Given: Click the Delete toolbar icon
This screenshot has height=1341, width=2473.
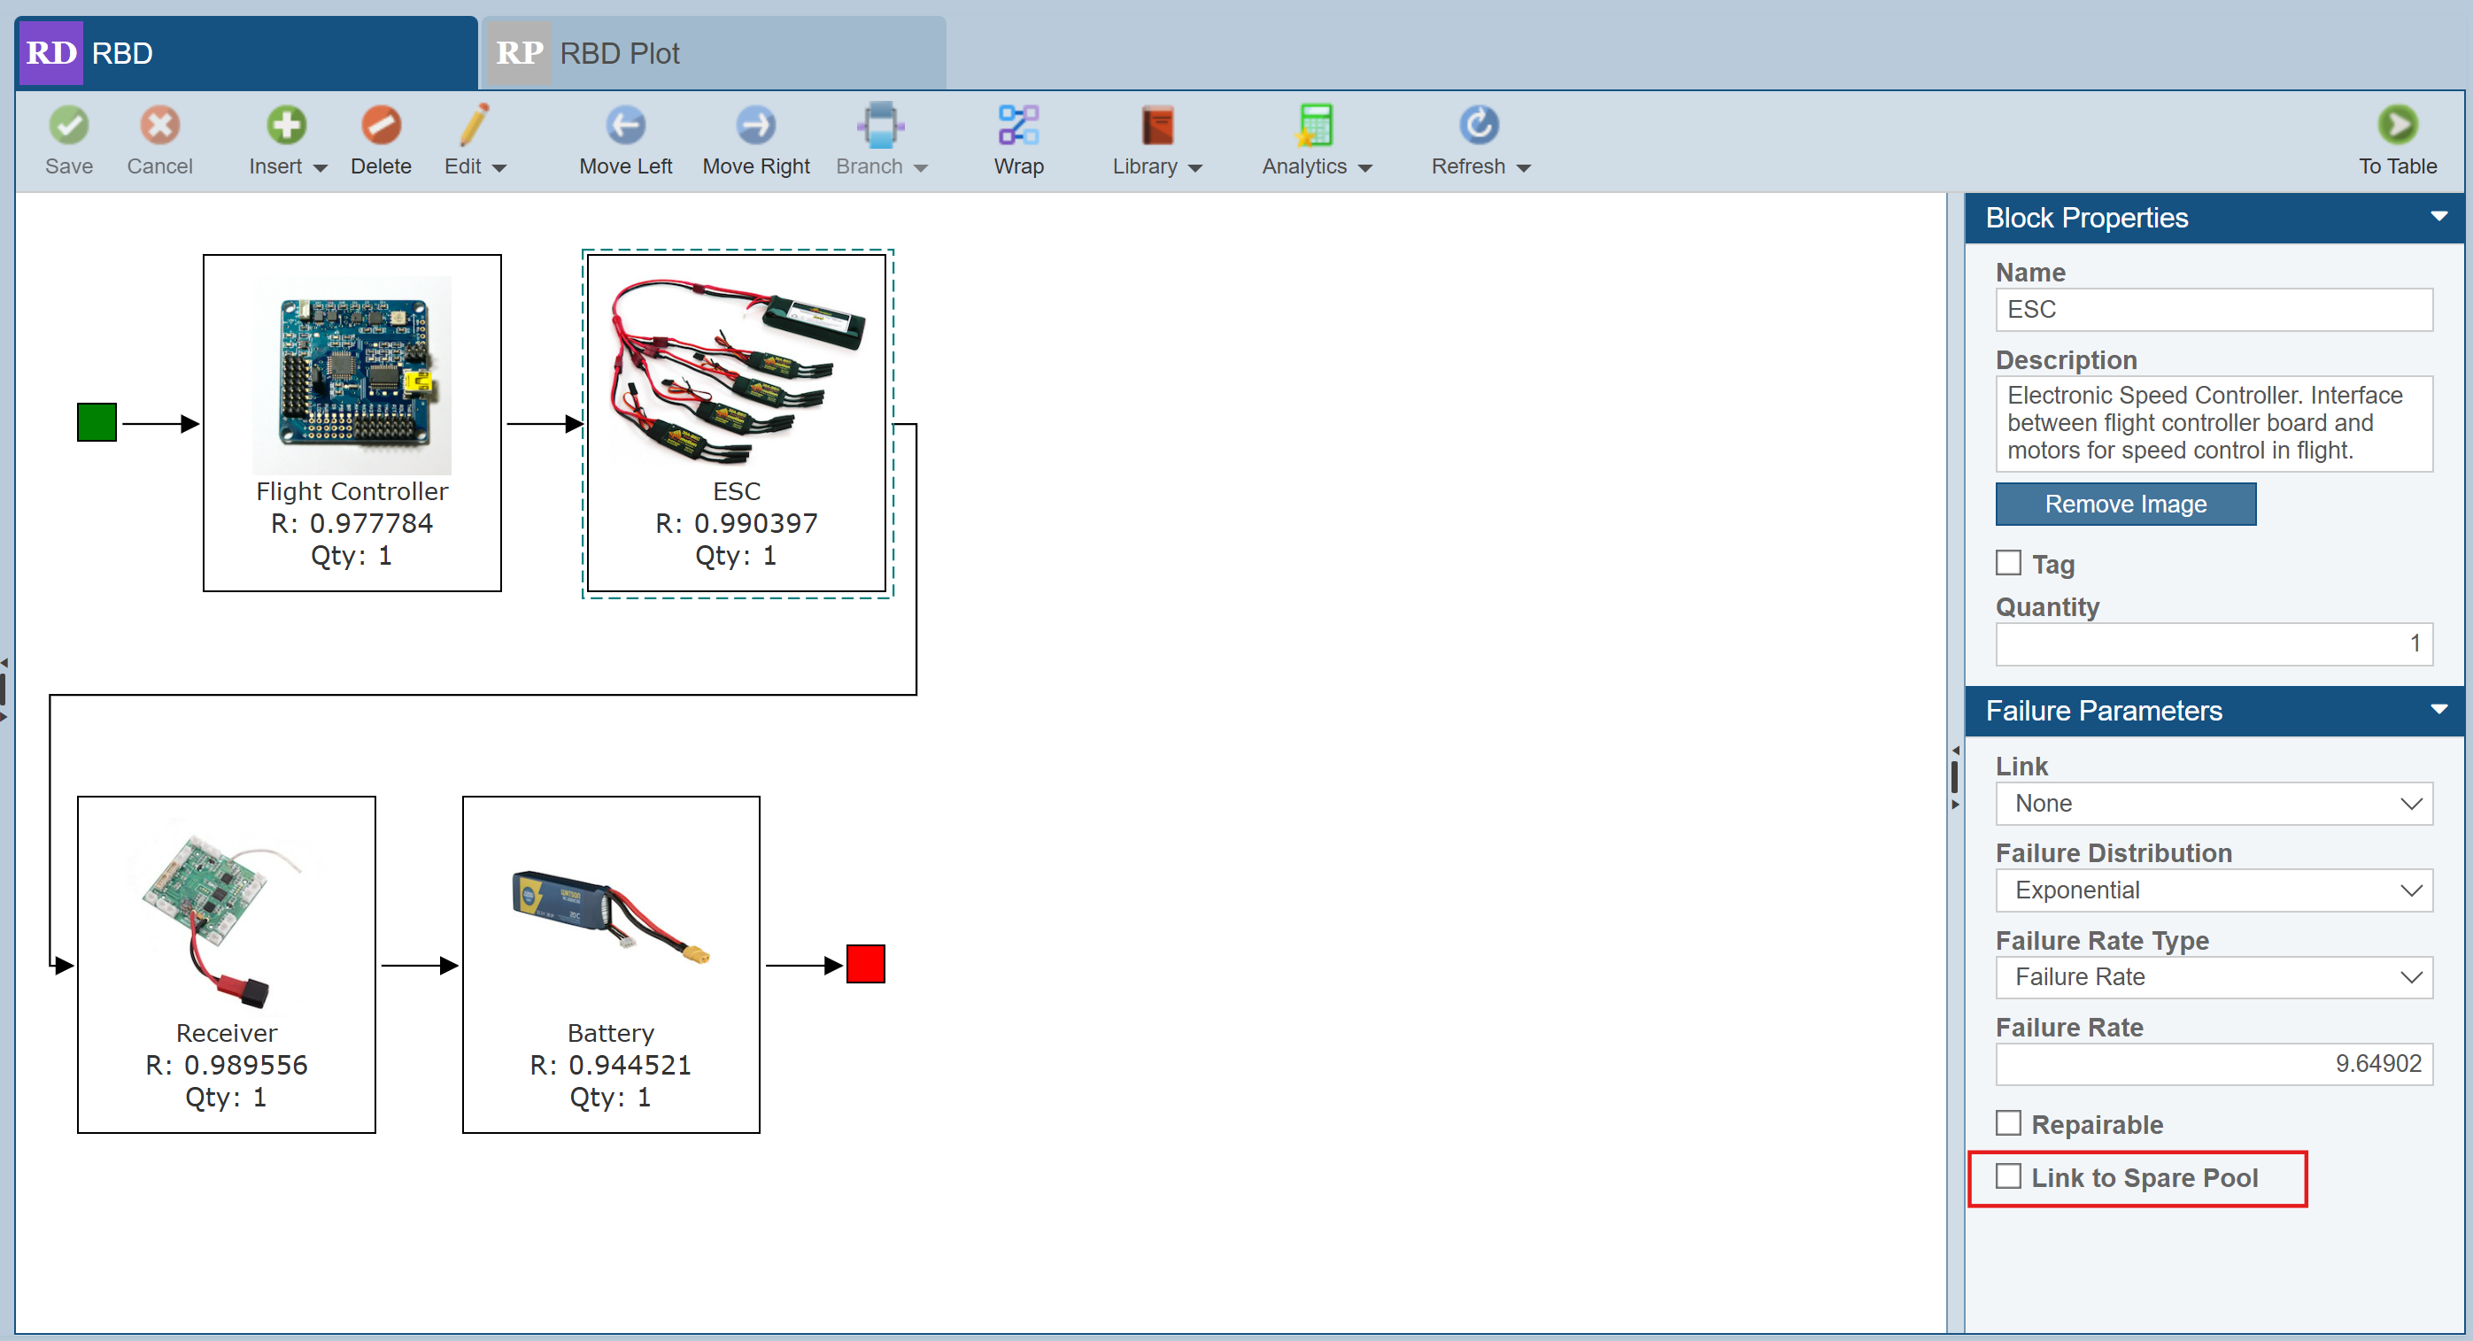Looking at the screenshot, I should [x=380, y=126].
